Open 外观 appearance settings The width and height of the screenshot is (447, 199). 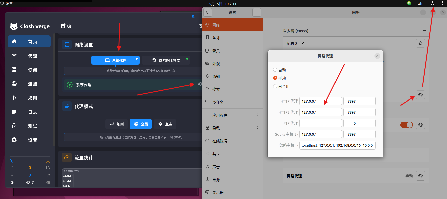point(232,64)
